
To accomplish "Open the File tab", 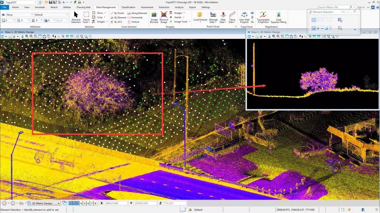I will [4, 7].
